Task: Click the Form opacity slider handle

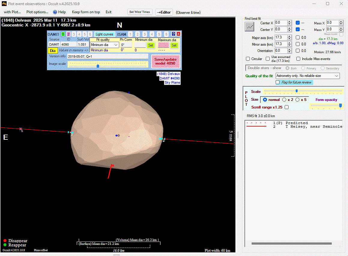Action: pos(340,105)
